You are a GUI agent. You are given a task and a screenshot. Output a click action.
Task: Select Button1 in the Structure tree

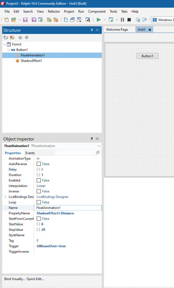[22, 50]
